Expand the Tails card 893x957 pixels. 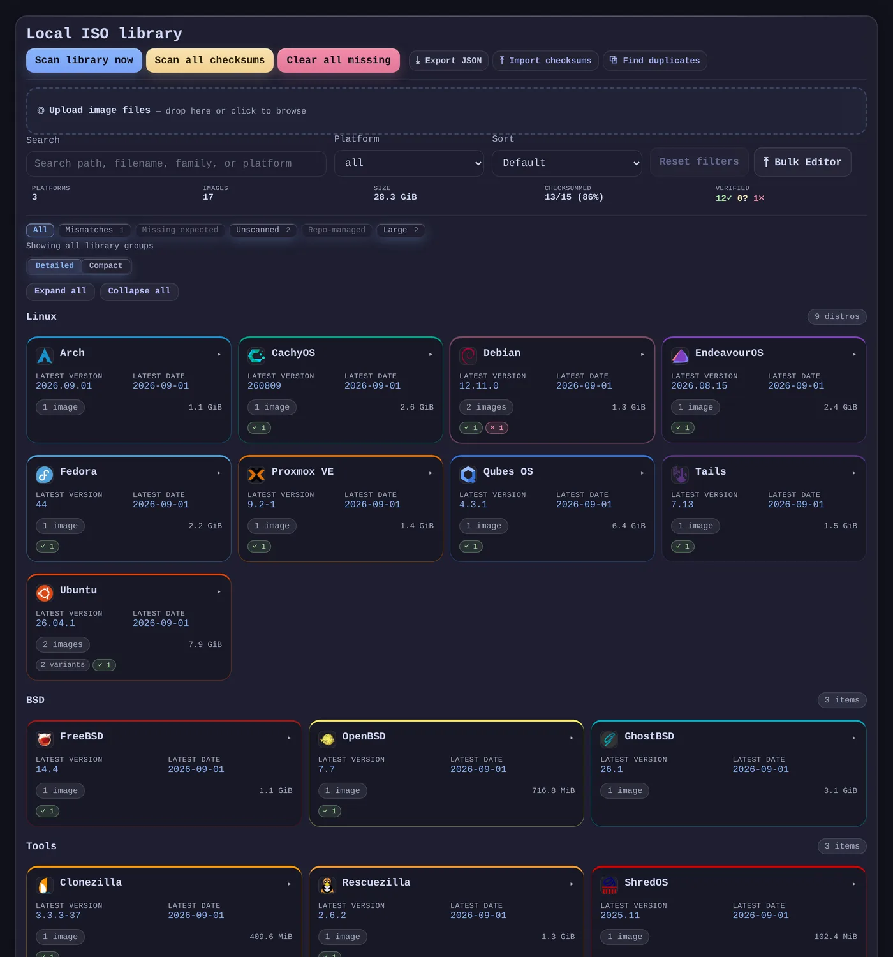(854, 473)
